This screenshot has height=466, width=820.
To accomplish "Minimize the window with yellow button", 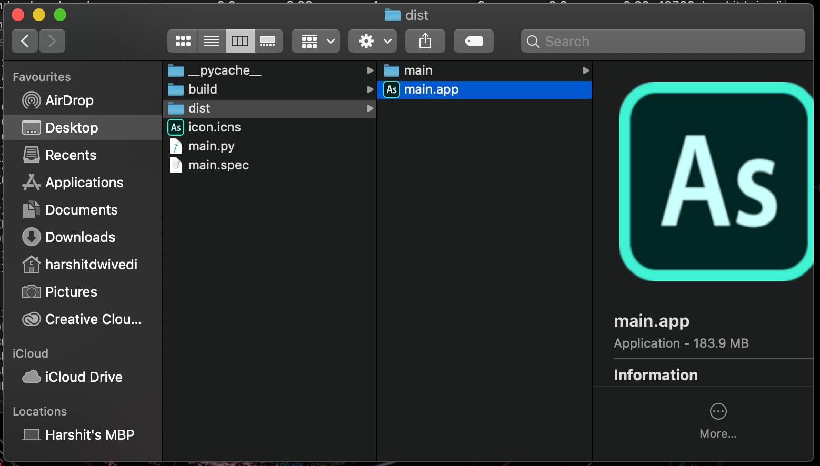I will coord(39,15).
